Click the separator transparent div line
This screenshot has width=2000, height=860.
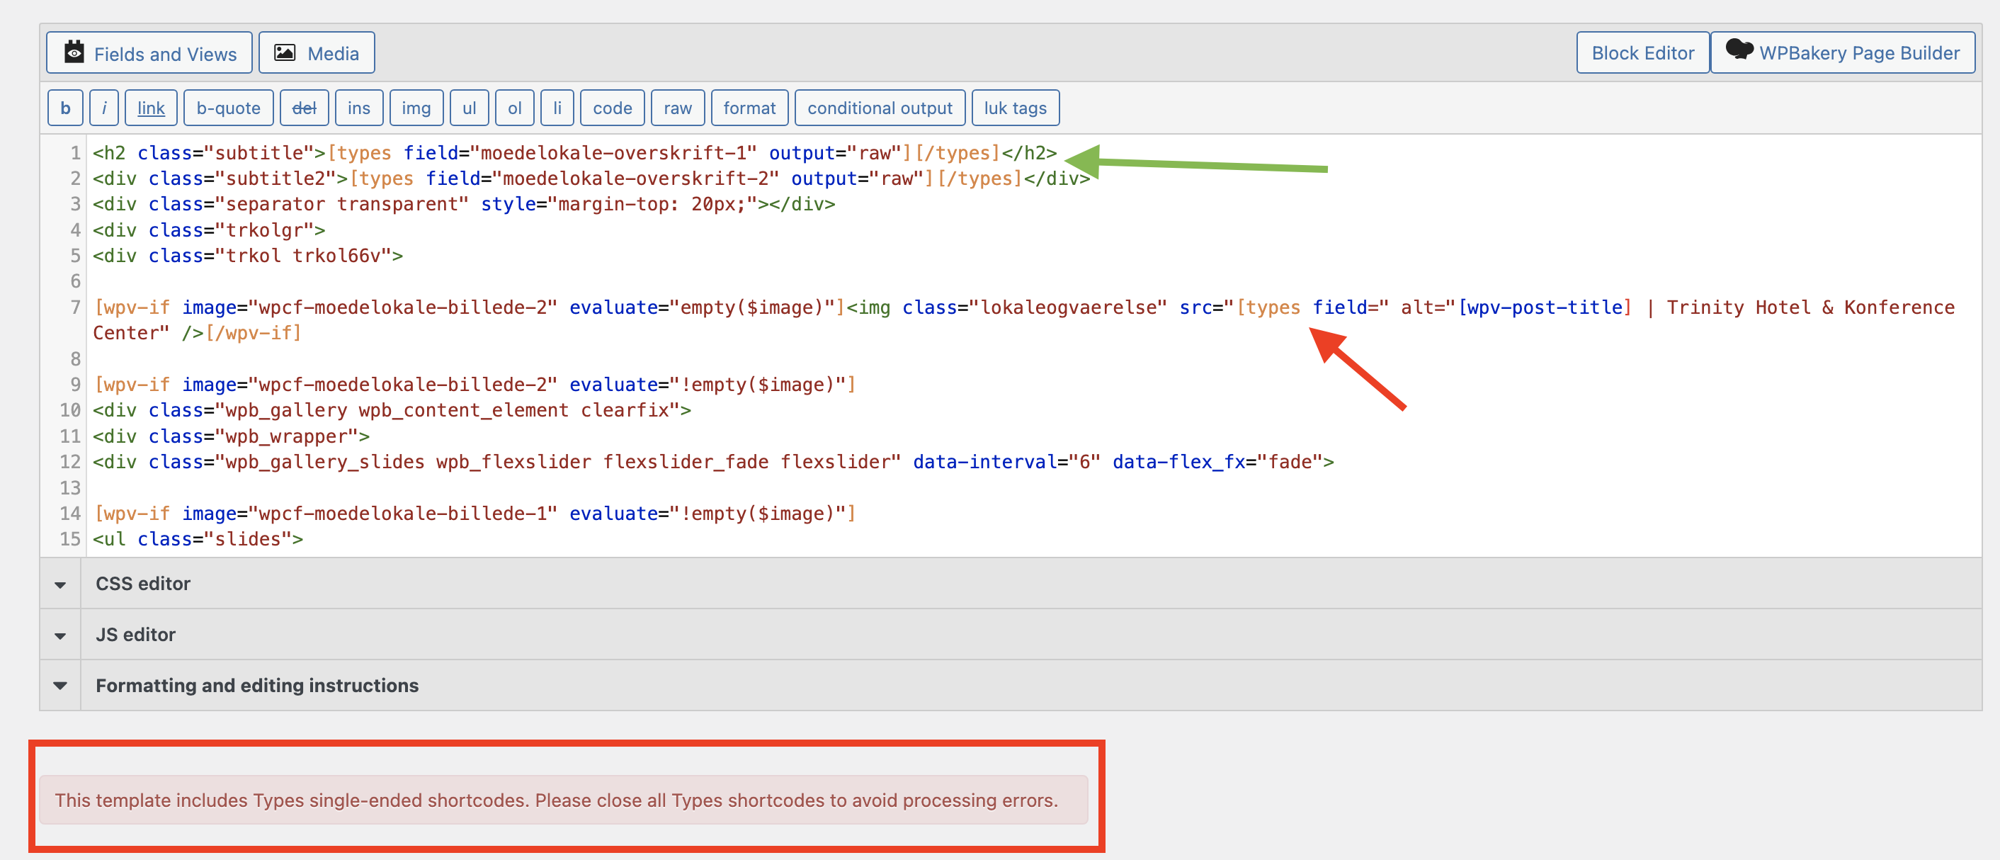click(465, 204)
